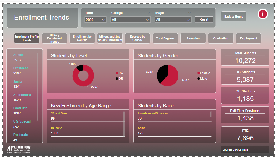Image resolution: width=277 pixels, height=158 pixels.
Task: Open the Enrollment by College tab
Action: pos(82,38)
